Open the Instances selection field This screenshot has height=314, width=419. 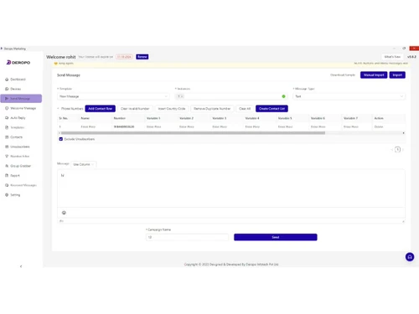(231, 96)
